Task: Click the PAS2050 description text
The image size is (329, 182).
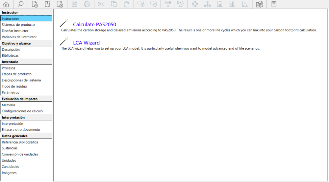Action: click(189, 30)
